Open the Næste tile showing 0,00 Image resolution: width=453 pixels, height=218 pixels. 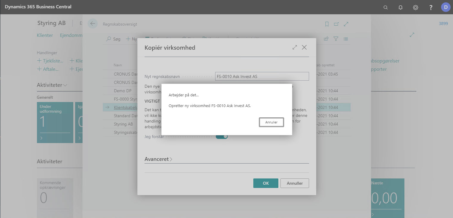[388, 198]
